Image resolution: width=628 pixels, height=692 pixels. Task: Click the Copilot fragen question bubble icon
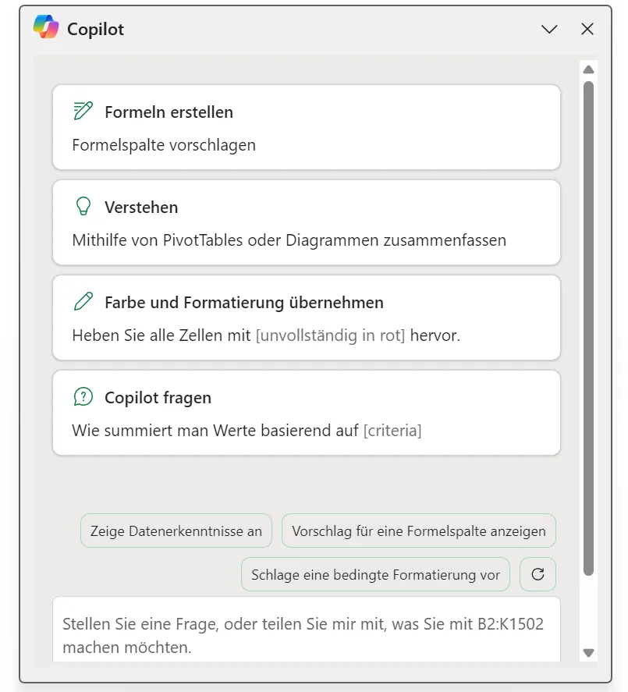[83, 396]
